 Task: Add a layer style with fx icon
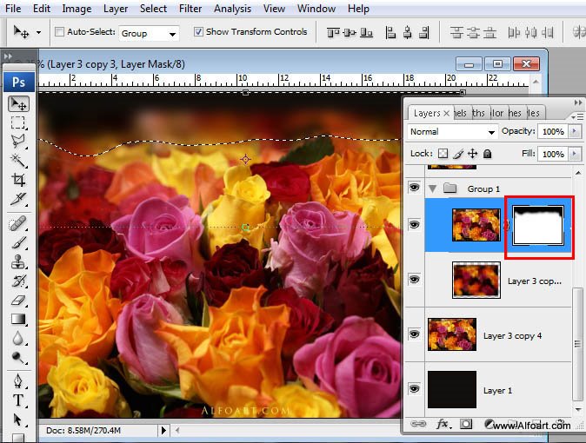coord(442,425)
